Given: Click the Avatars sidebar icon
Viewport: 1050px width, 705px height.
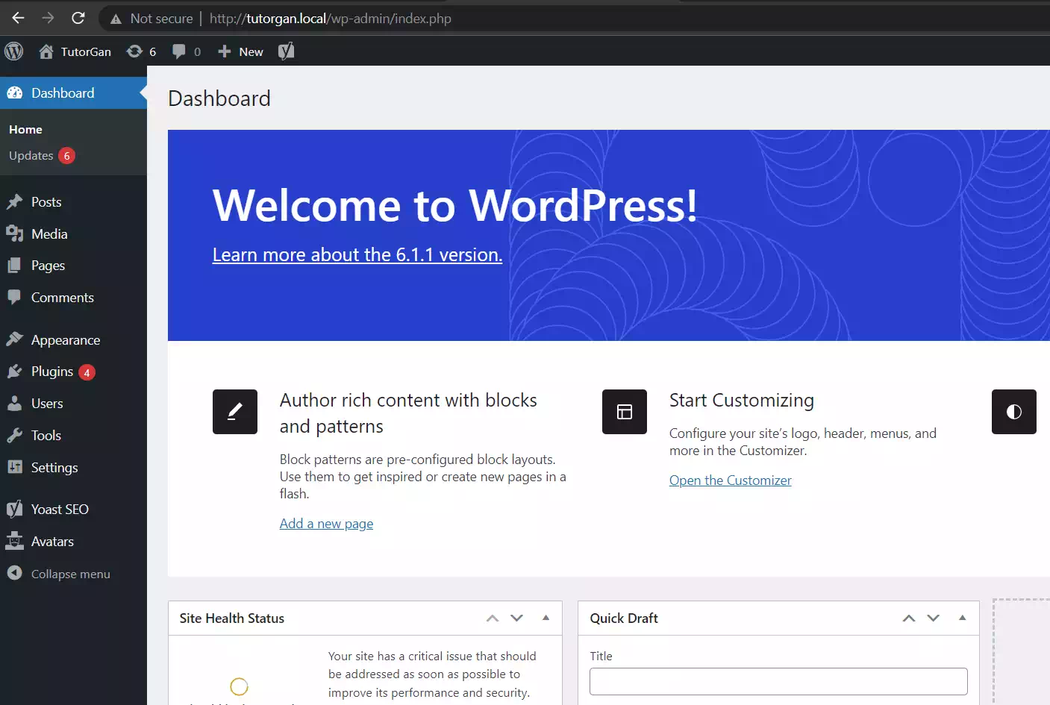Looking at the screenshot, I should (15, 542).
